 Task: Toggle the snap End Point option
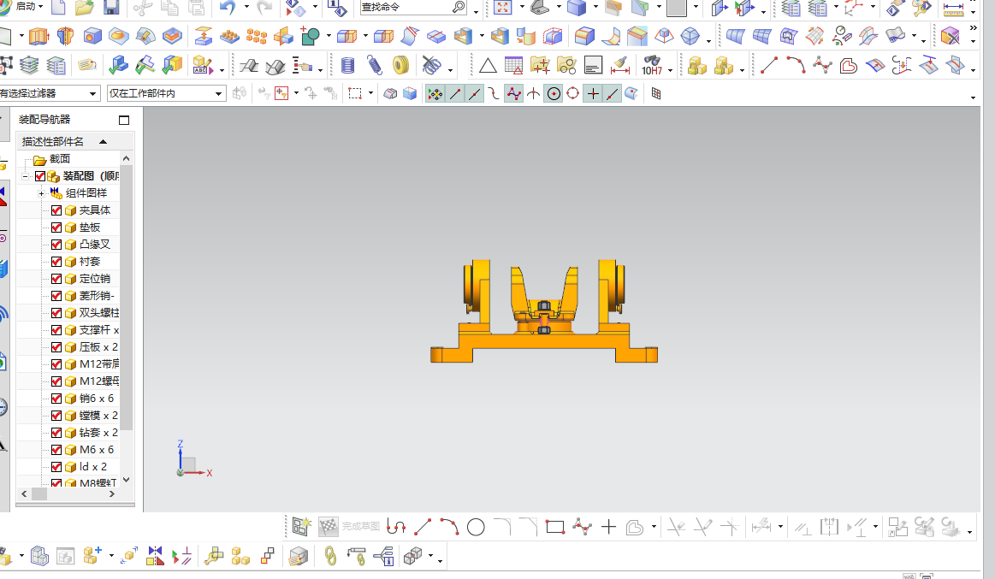[x=455, y=94]
